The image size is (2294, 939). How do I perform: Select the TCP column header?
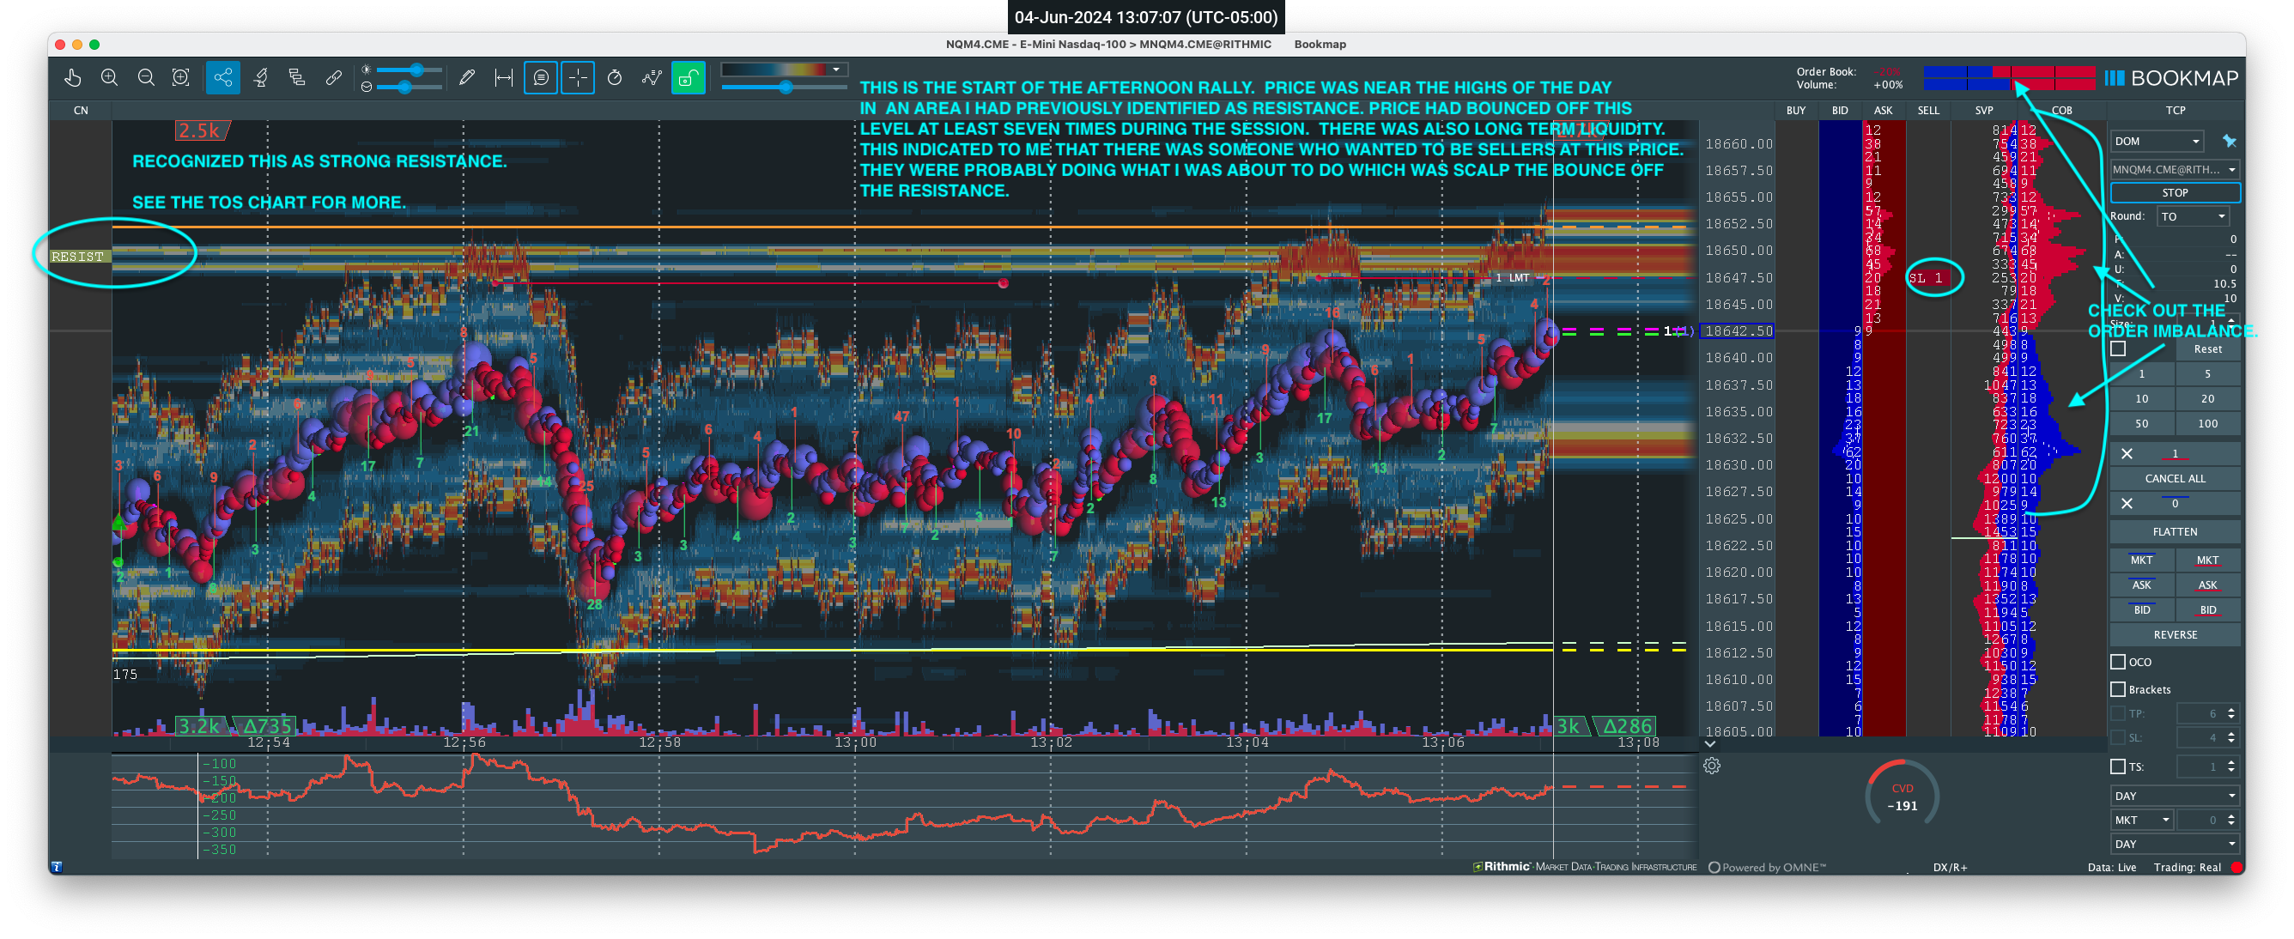(2175, 111)
